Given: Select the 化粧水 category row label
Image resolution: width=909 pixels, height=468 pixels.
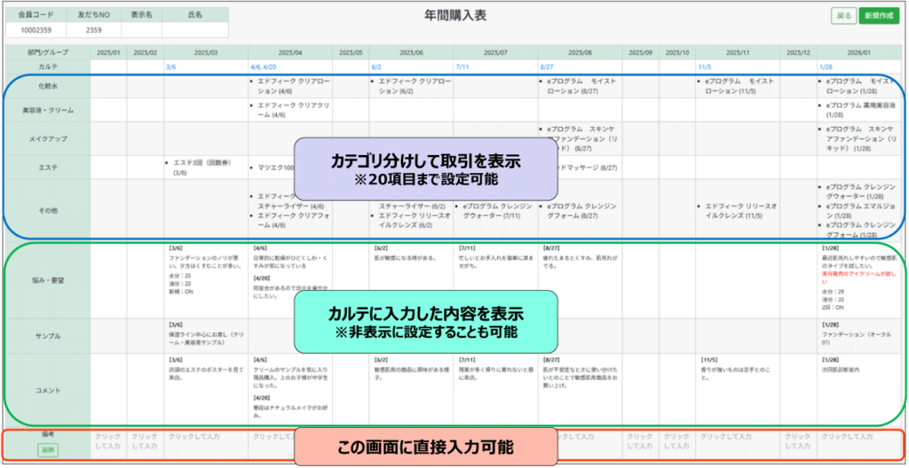Looking at the screenshot, I should point(48,86).
